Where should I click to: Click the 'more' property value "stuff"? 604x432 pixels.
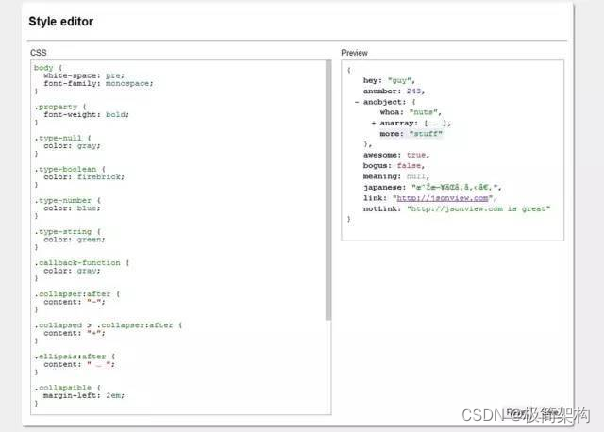pyautogui.click(x=426, y=134)
